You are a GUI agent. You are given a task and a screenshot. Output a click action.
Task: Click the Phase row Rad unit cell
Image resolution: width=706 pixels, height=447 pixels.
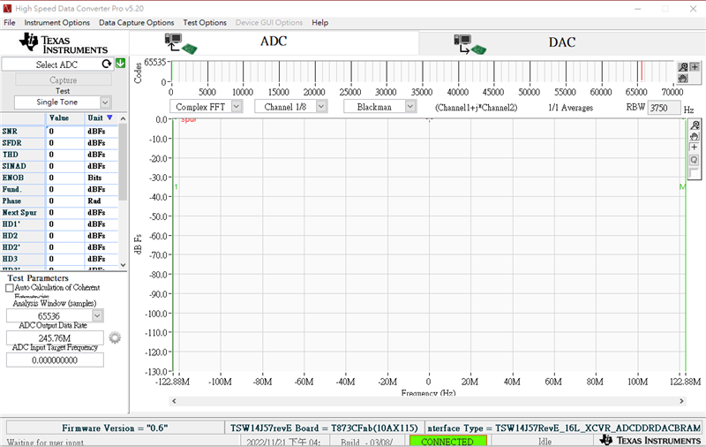101,201
